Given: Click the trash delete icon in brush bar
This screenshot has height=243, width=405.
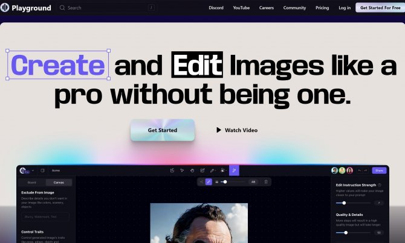Looking at the screenshot, I should click(266, 182).
